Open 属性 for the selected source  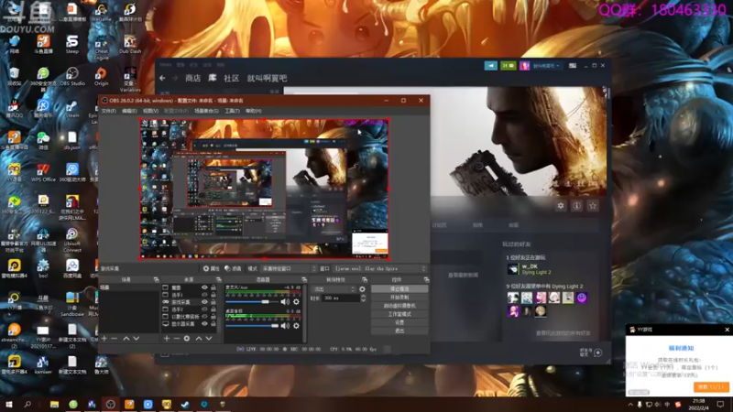tap(212, 268)
